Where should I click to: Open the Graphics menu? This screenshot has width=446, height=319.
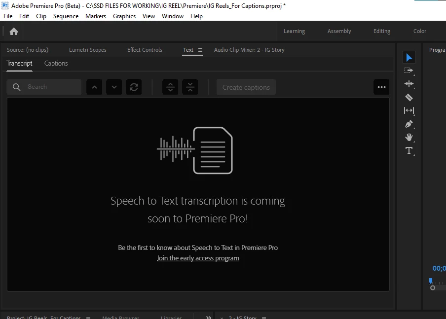pos(124,16)
